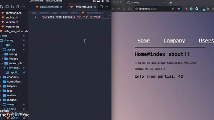The width and height of the screenshot is (214, 120).
Task: Expand the config folder chevron
Action: click(2, 54)
